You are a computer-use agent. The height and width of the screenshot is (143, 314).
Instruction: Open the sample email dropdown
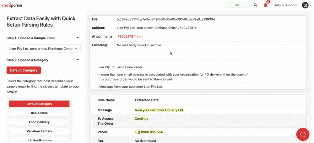44,49
